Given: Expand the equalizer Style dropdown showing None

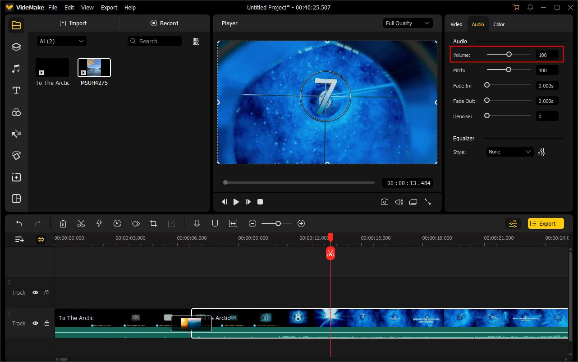Looking at the screenshot, I should 509,152.
